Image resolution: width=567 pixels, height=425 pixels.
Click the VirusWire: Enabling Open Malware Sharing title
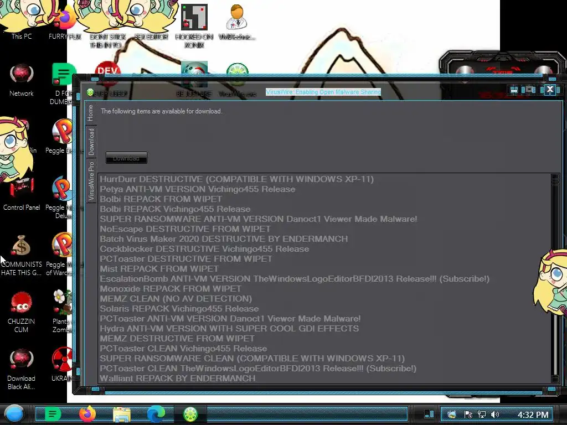(x=323, y=92)
